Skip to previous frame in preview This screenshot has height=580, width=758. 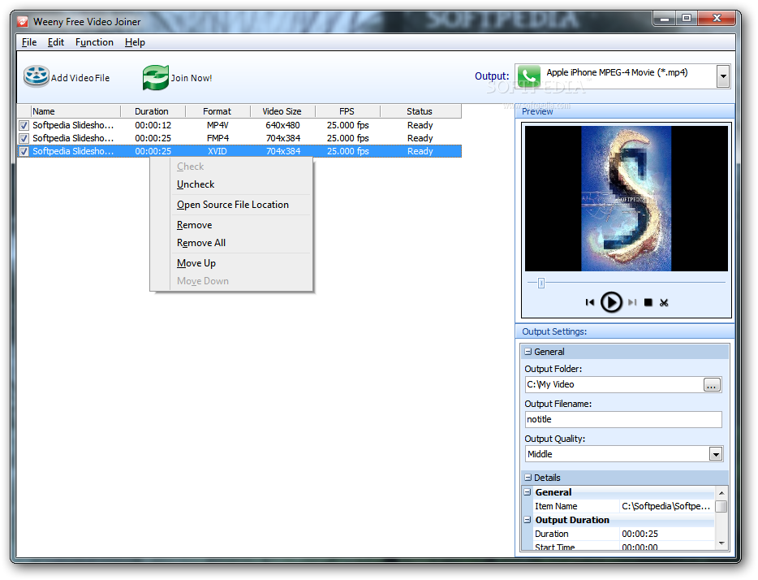coord(589,302)
